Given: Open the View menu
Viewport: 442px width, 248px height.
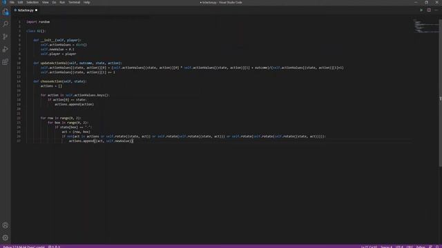Looking at the screenshot, I should coord(45,2).
